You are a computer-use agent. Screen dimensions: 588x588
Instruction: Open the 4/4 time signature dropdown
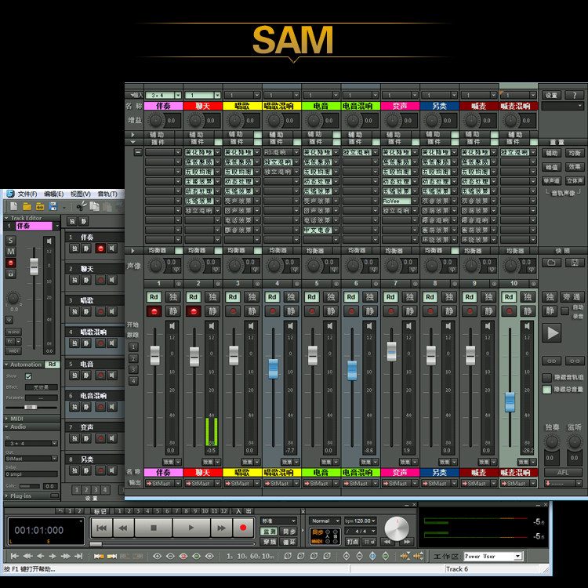coord(360,531)
